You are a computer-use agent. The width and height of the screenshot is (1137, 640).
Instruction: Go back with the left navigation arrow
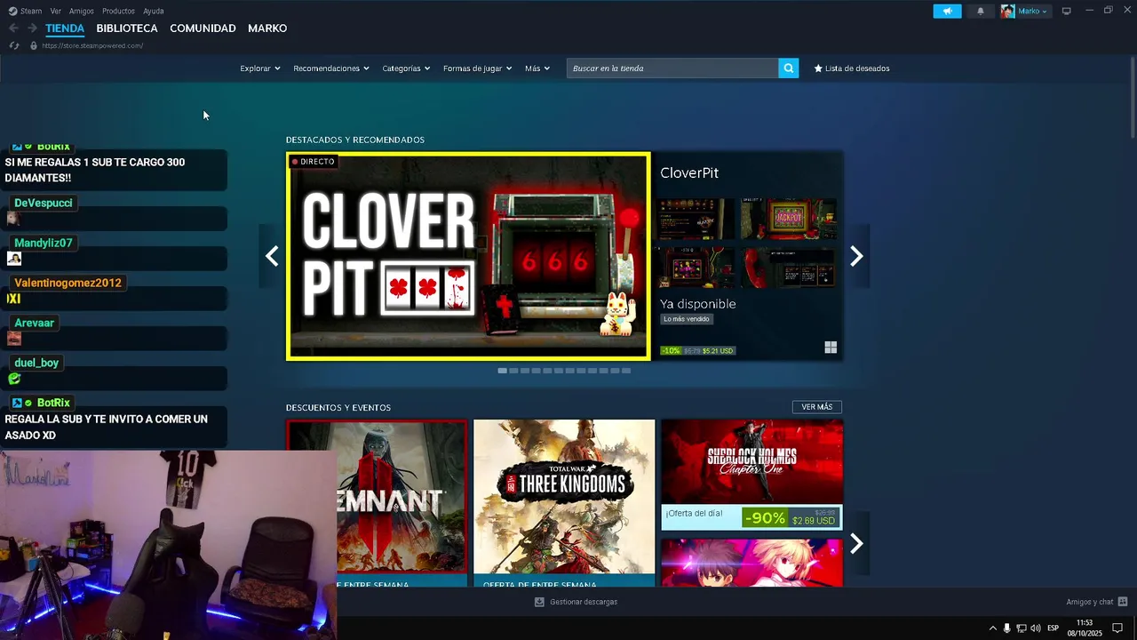point(13,28)
